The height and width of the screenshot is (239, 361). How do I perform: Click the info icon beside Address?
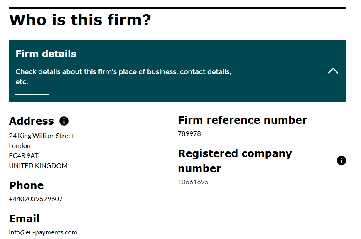[64, 121]
